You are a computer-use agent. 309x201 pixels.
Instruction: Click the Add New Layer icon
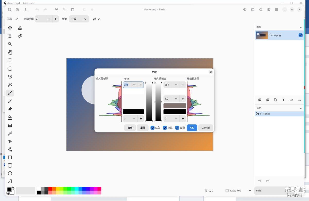point(260,100)
